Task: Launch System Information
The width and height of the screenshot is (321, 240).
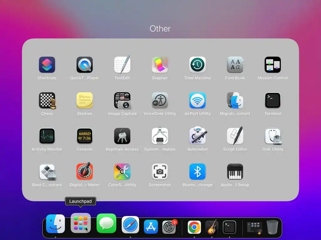Action: click(160, 136)
